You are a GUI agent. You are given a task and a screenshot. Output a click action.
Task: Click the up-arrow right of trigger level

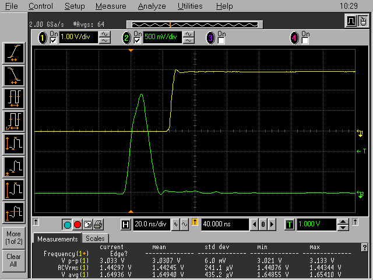[x=355, y=222]
